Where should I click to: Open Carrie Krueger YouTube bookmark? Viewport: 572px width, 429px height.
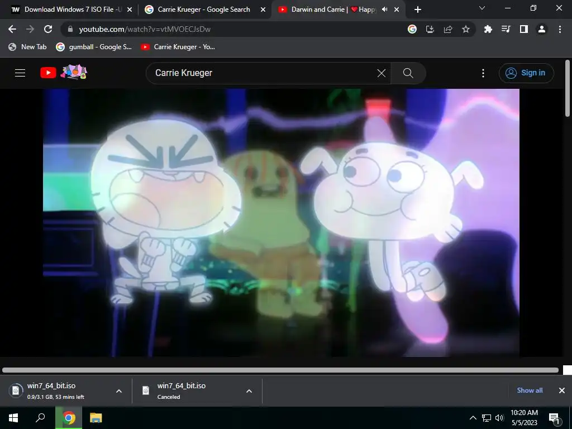178,47
